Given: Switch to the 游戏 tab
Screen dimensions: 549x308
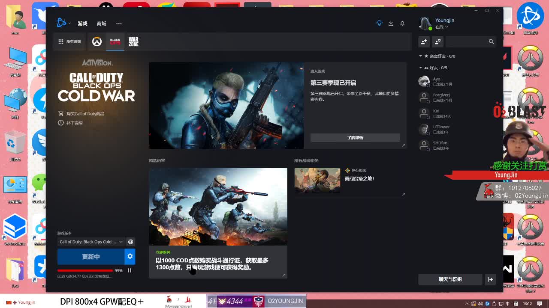Looking at the screenshot, I should [x=82, y=24].
